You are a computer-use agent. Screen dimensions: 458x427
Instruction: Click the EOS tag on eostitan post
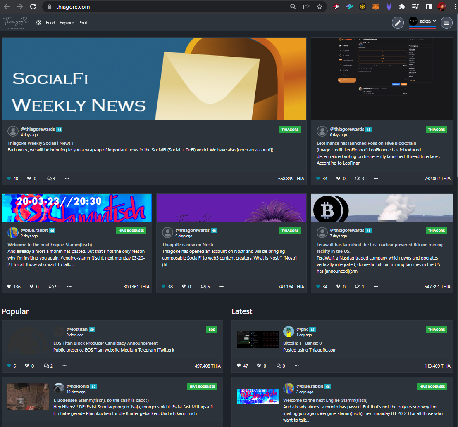tap(212, 330)
